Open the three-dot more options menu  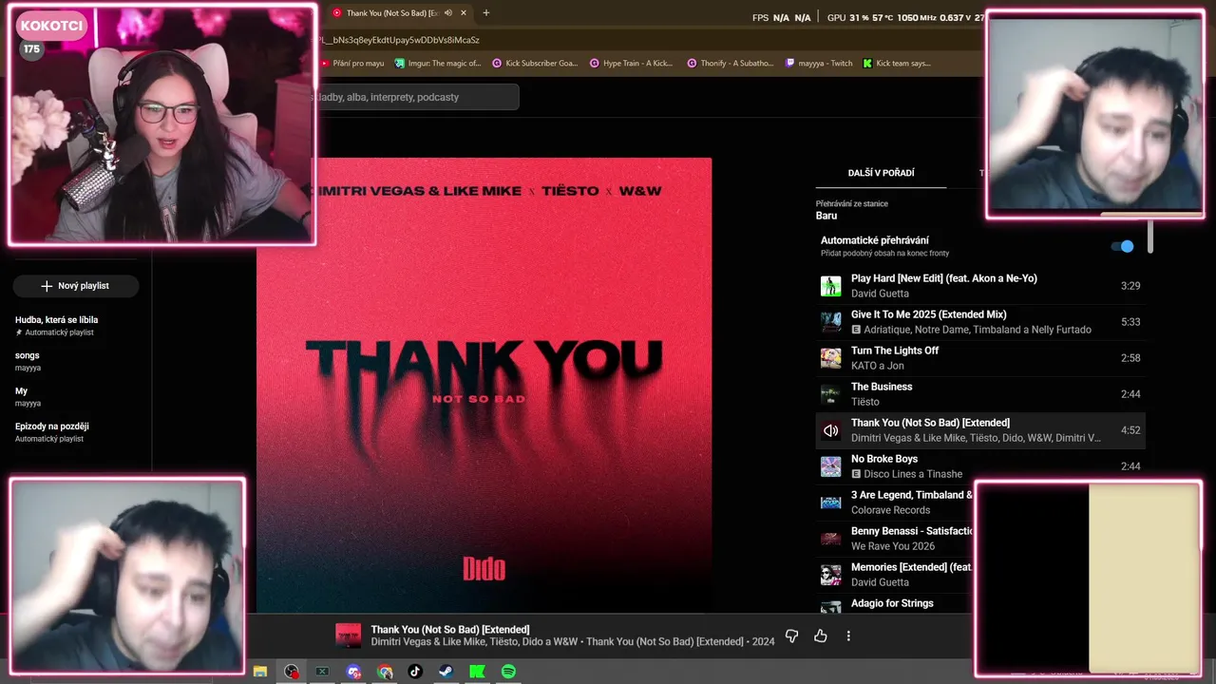click(x=848, y=636)
